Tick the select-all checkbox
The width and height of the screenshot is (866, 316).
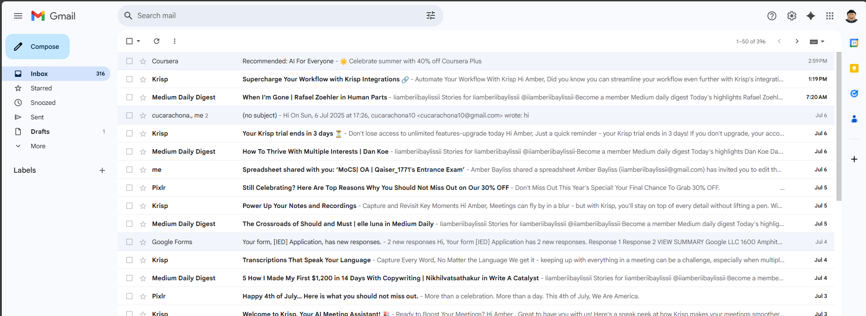[x=129, y=41]
